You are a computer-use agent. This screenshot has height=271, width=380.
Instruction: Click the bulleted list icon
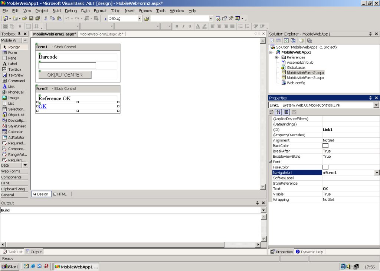pos(240,26)
